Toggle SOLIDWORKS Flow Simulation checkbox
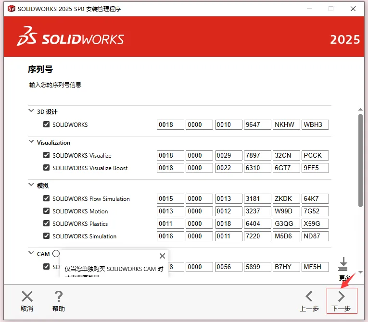The height and width of the screenshot is (322, 368). (47, 198)
